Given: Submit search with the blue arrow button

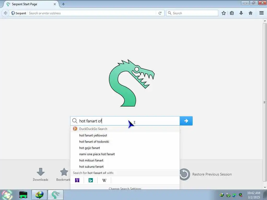Looking at the screenshot, I should pyautogui.click(x=186, y=121).
